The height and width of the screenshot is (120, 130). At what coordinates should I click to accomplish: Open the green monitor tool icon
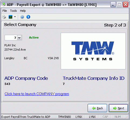tap(11, 17)
